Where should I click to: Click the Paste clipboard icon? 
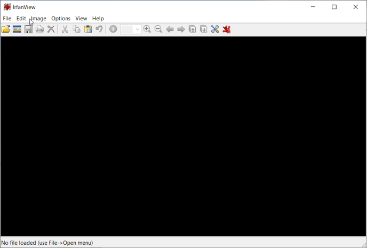(88, 29)
